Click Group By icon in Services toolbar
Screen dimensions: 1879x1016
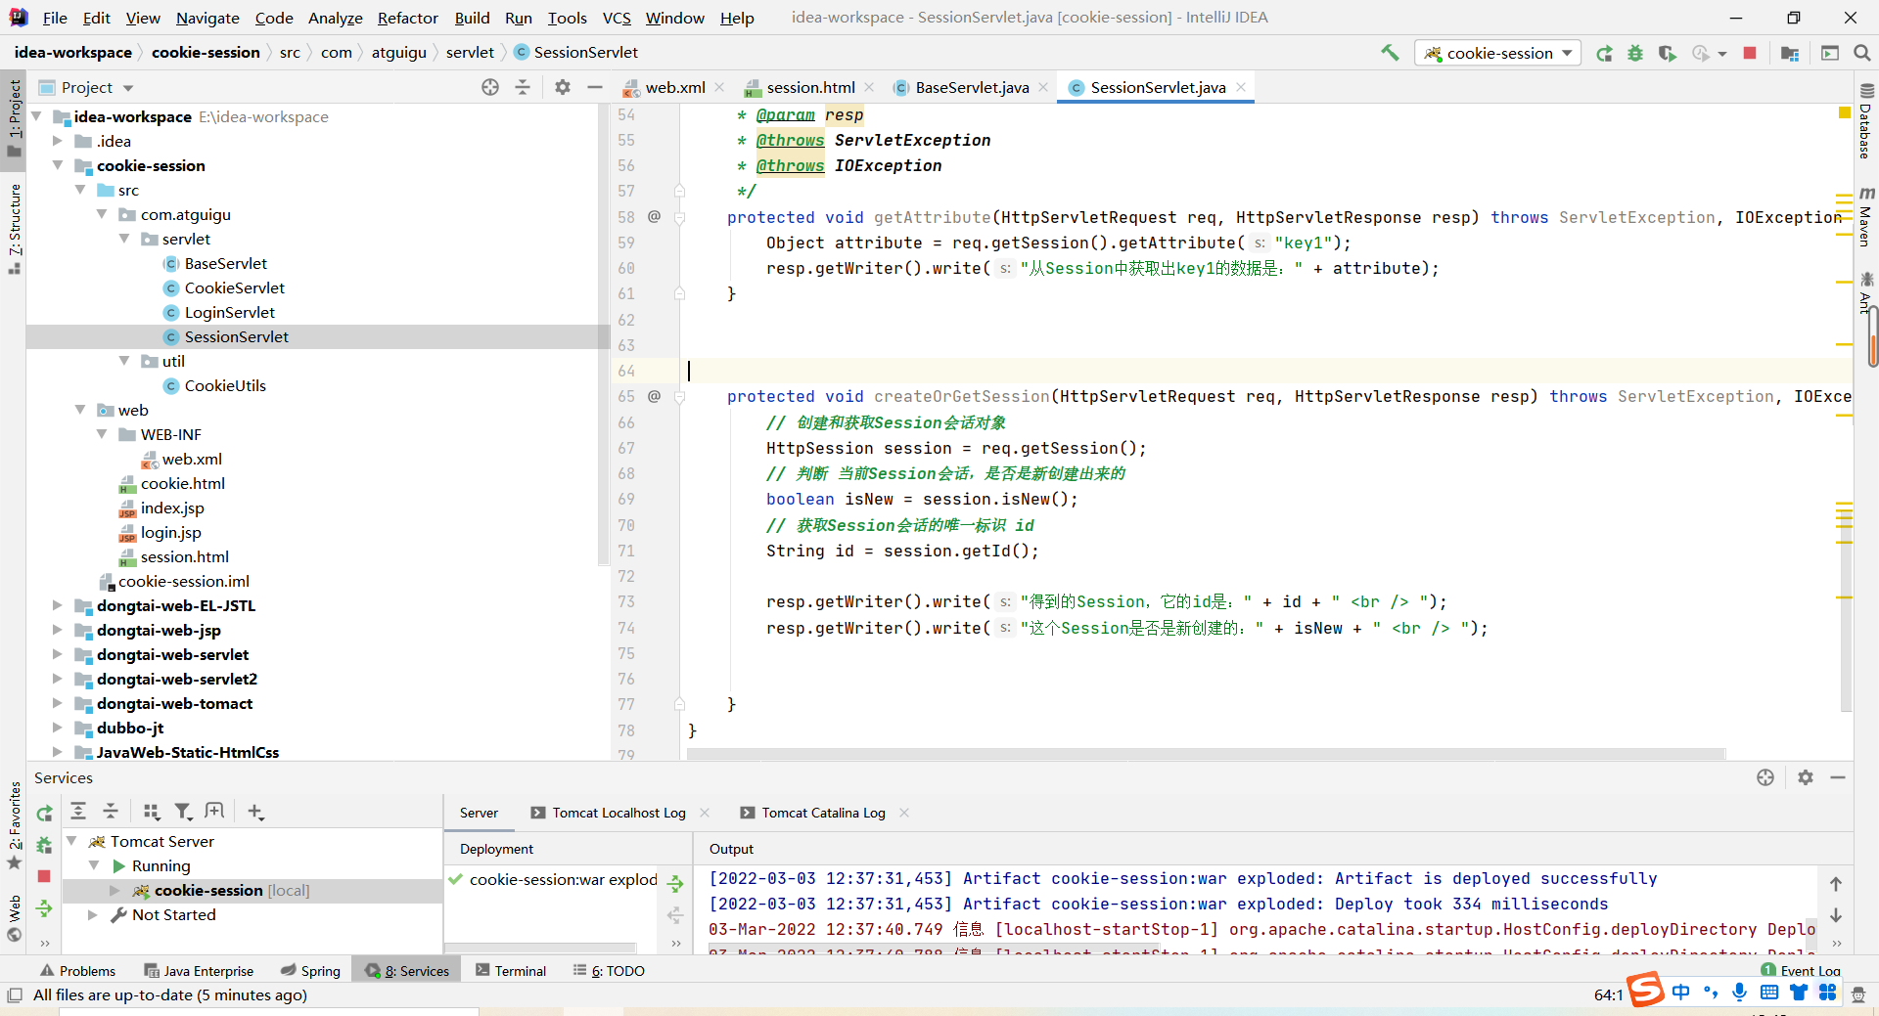pyautogui.click(x=151, y=811)
